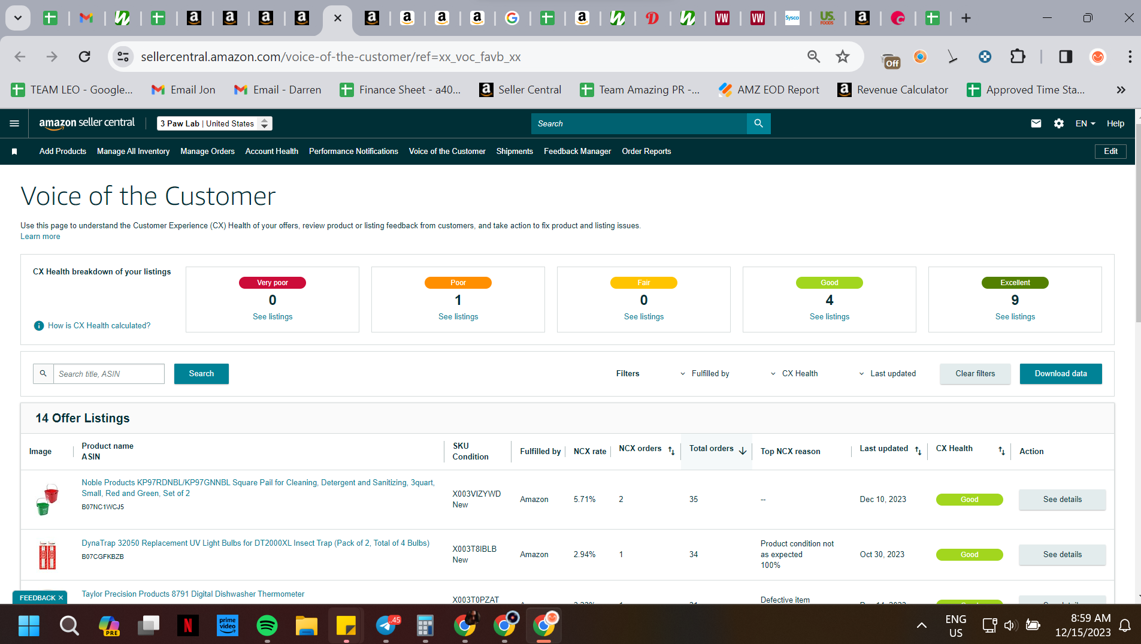
Task: See listings under Poor rating
Action: coord(458,317)
